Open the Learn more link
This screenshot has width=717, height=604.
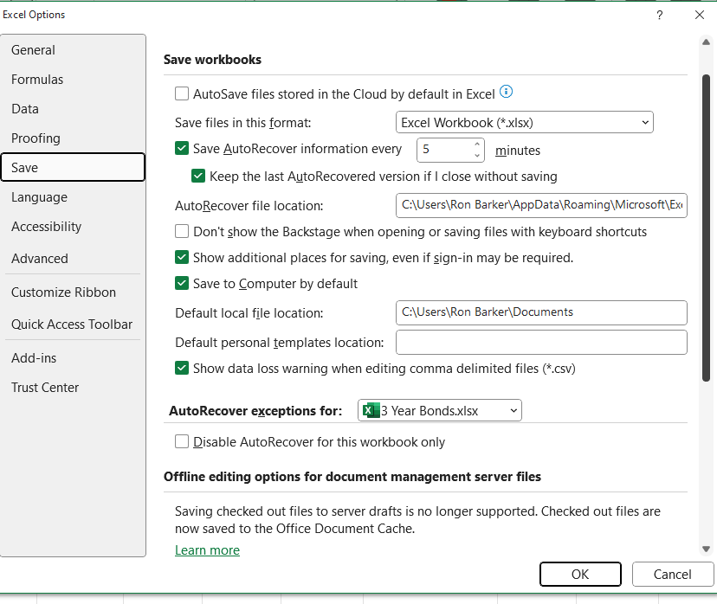pyautogui.click(x=207, y=550)
